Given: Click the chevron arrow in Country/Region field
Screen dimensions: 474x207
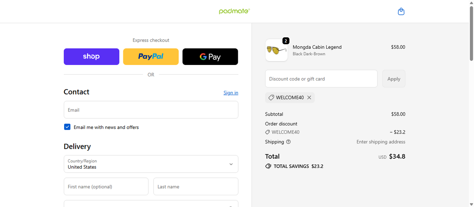Looking at the screenshot, I should (x=231, y=164).
